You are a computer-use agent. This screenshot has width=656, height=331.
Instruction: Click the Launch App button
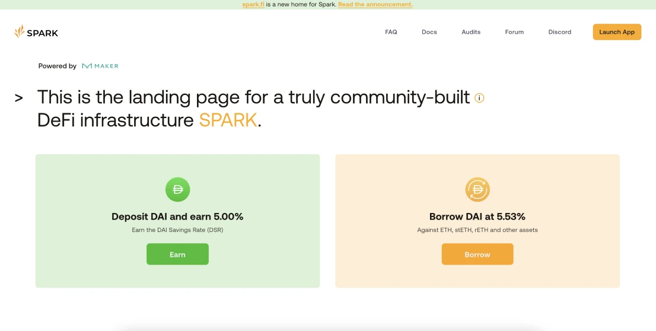617,32
